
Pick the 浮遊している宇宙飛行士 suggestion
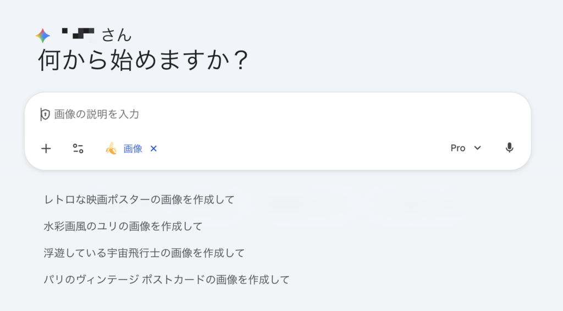[144, 253]
